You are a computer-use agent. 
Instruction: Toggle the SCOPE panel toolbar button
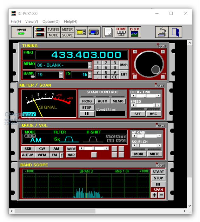click(67, 35)
